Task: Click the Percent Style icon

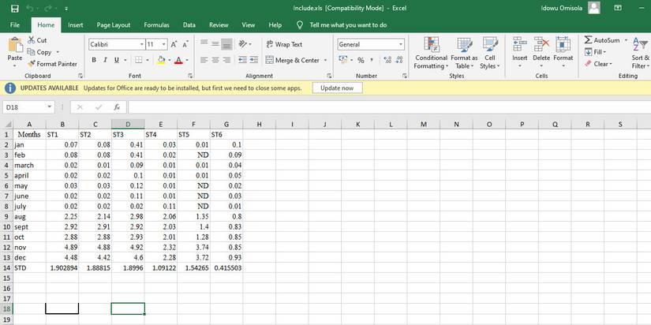Action: pyautogui.click(x=360, y=60)
